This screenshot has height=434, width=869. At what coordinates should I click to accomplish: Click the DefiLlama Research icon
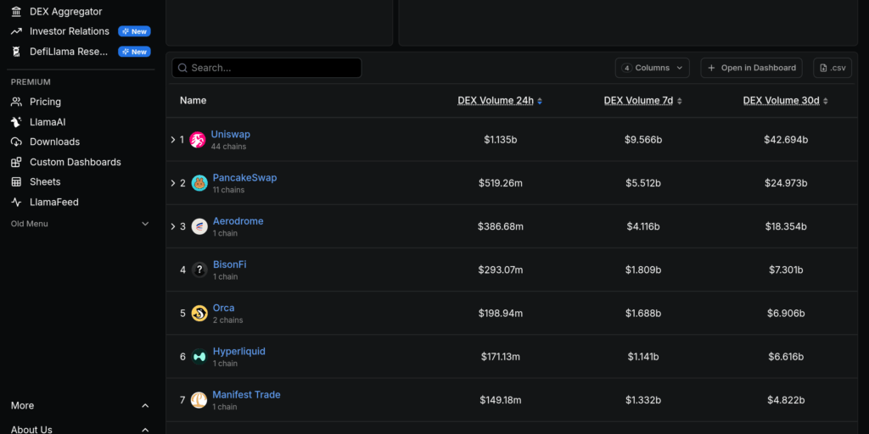click(17, 52)
